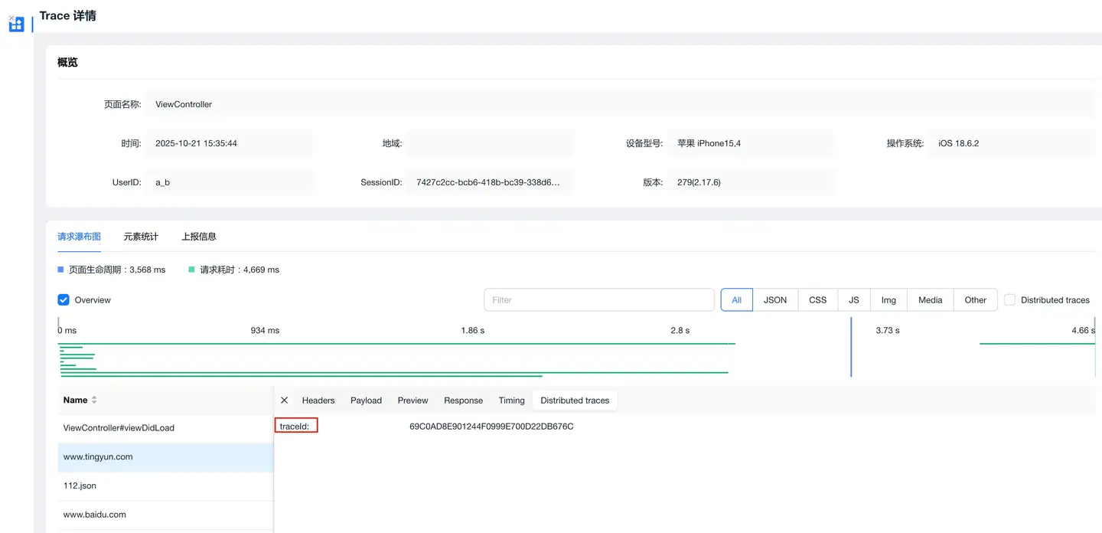Open the 上报信息 tab
The width and height of the screenshot is (1102, 533).
(x=199, y=237)
